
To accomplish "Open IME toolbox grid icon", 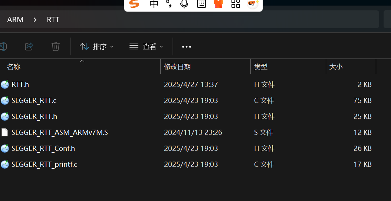I will click(x=236, y=4).
